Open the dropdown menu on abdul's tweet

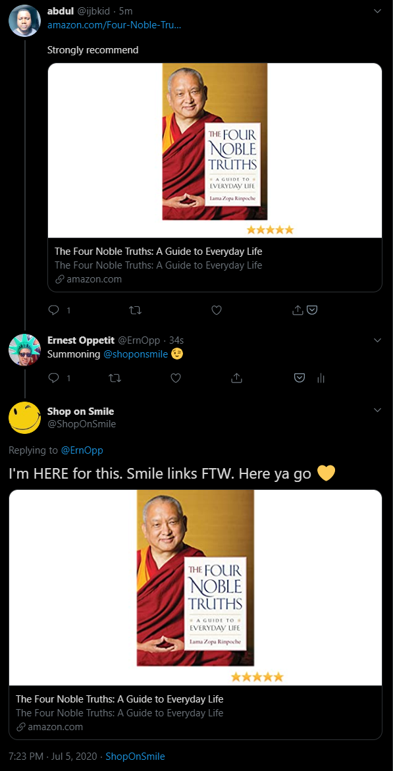point(377,11)
